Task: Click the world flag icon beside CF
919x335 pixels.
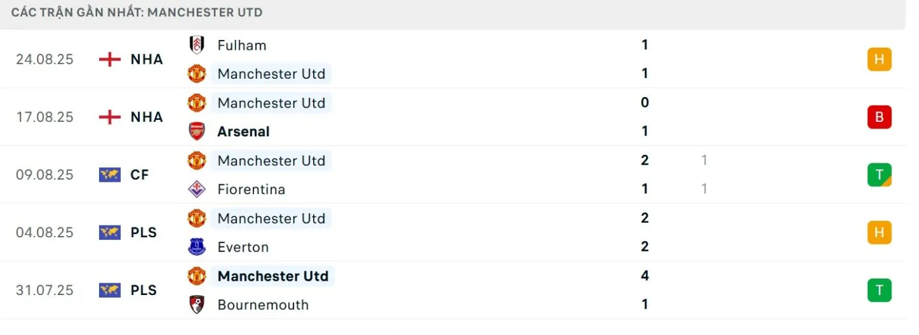Action: click(x=110, y=174)
